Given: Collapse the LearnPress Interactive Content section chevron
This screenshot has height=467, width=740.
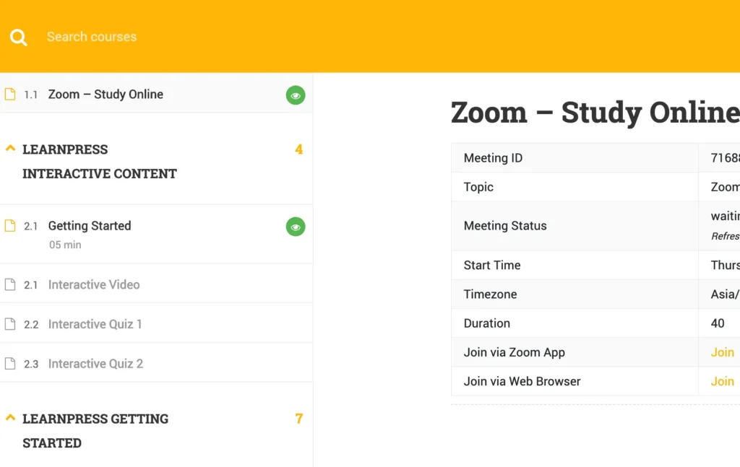Looking at the screenshot, I should pos(10,149).
